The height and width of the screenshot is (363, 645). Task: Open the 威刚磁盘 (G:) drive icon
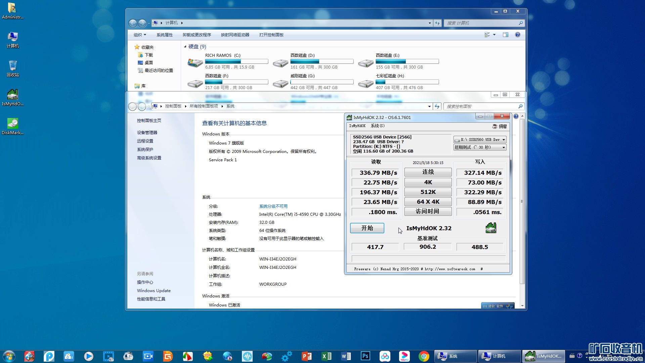[x=281, y=83]
